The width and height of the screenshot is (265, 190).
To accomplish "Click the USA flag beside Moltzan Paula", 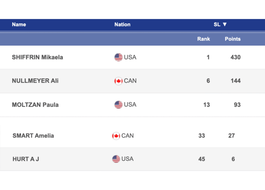I will 118,105.
